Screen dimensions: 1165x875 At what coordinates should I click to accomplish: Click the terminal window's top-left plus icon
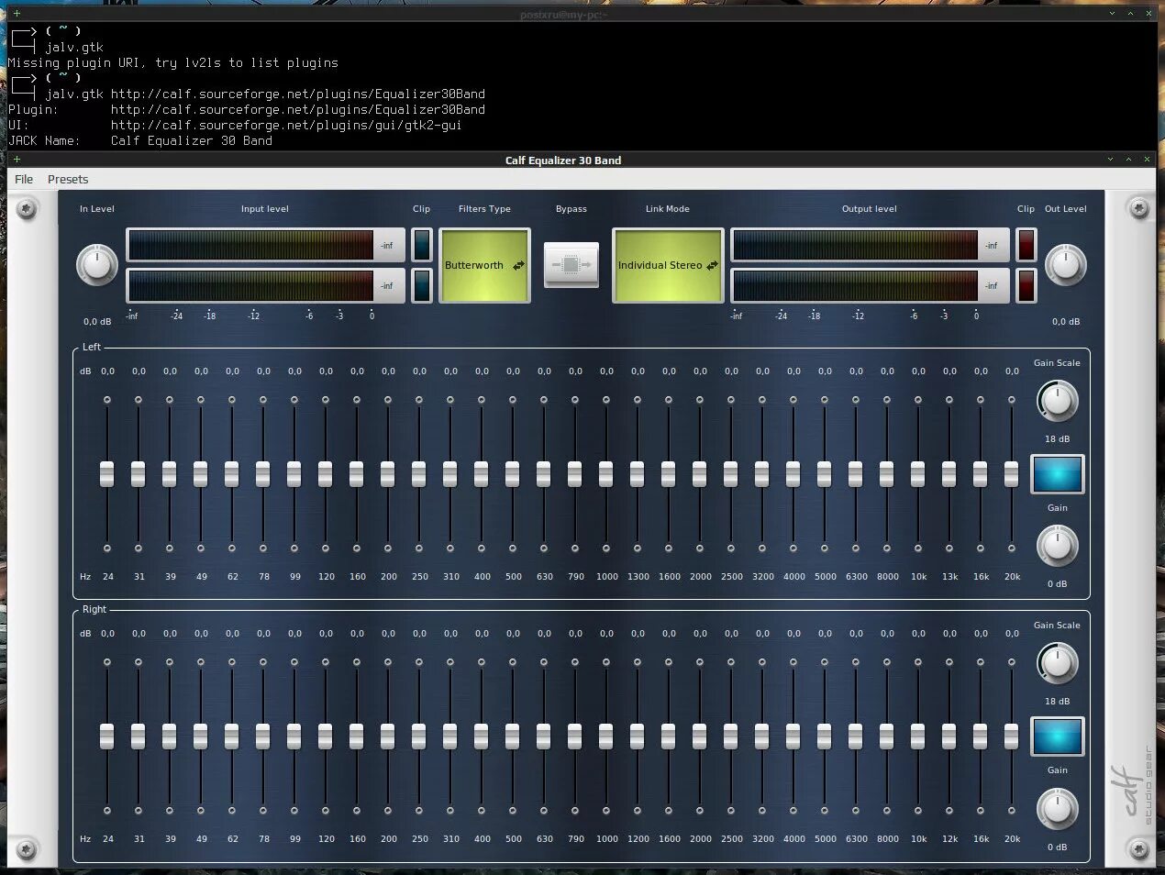click(x=16, y=14)
